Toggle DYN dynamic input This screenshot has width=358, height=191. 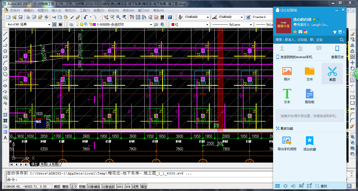[128, 187]
